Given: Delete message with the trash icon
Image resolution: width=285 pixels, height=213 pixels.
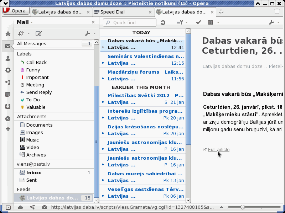Looking at the screenshot, I should tap(211, 22).
